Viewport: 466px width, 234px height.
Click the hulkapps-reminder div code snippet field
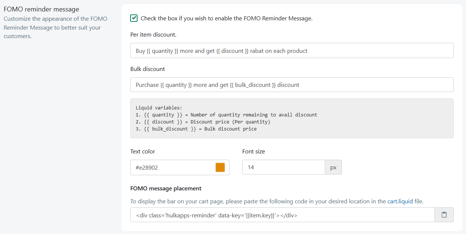pyautogui.click(x=282, y=215)
